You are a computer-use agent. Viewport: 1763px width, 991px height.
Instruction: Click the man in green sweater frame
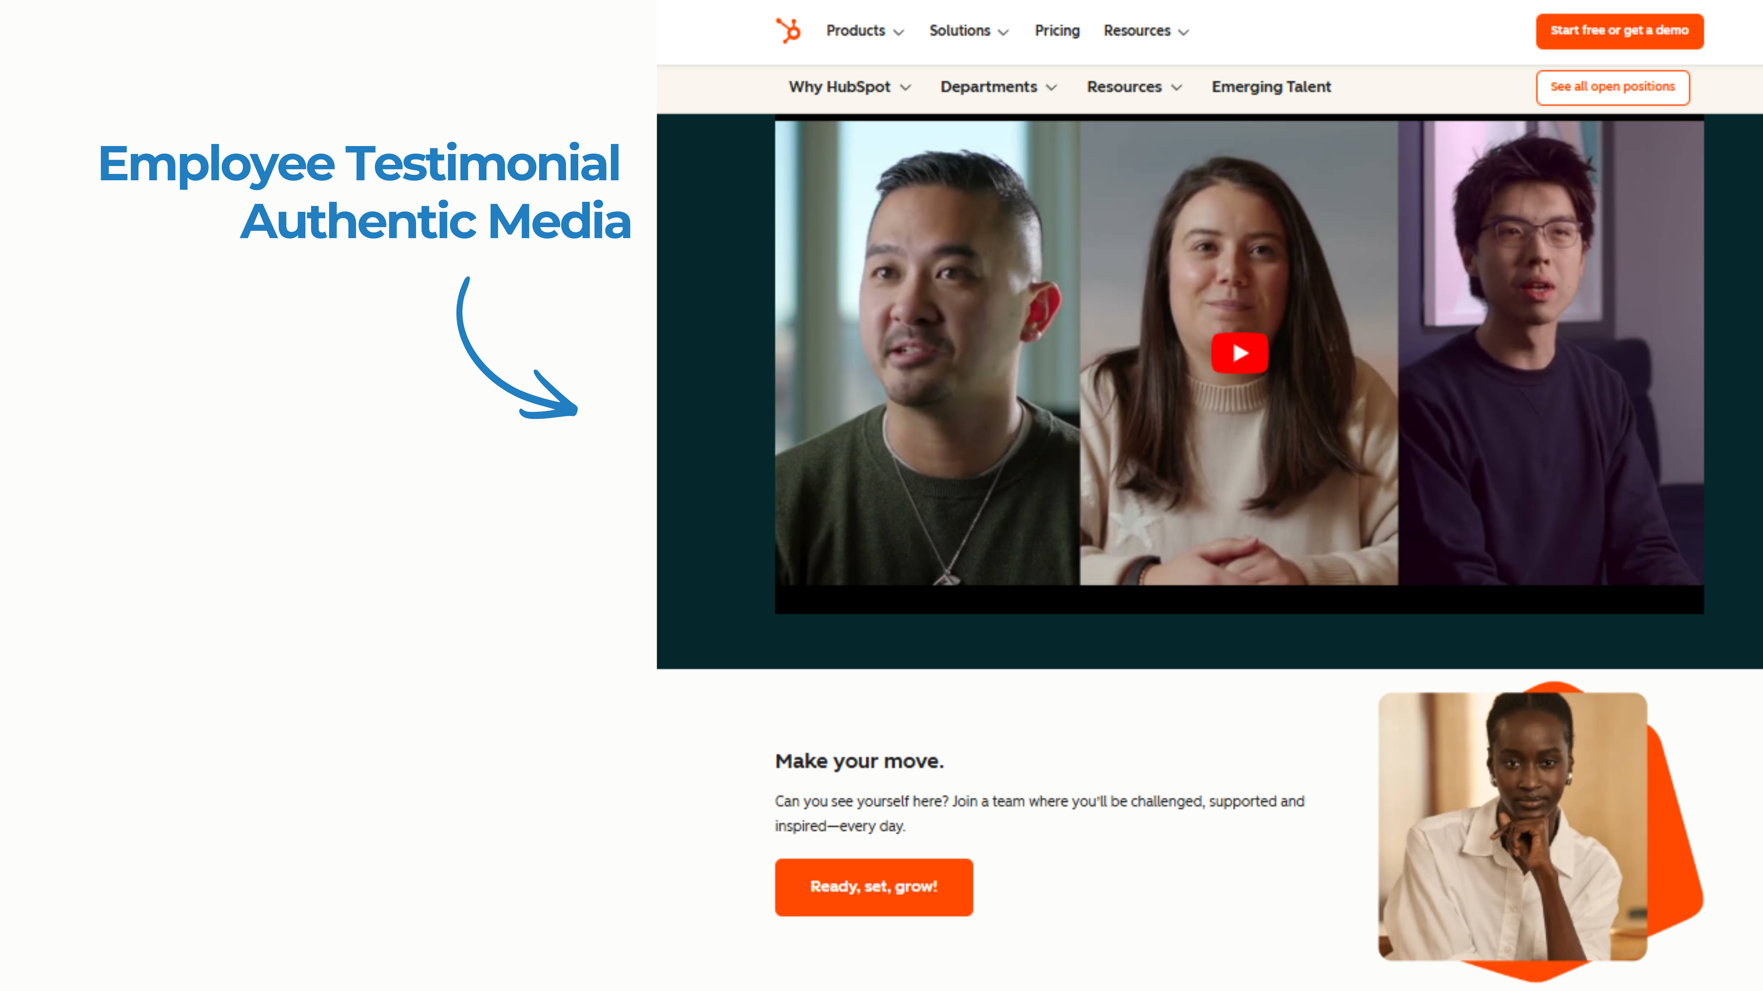click(x=927, y=353)
